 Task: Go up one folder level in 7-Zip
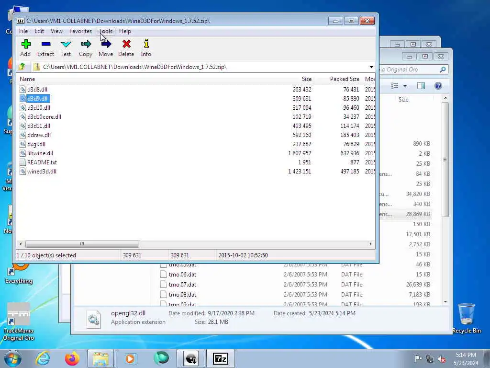pyautogui.click(x=22, y=67)
